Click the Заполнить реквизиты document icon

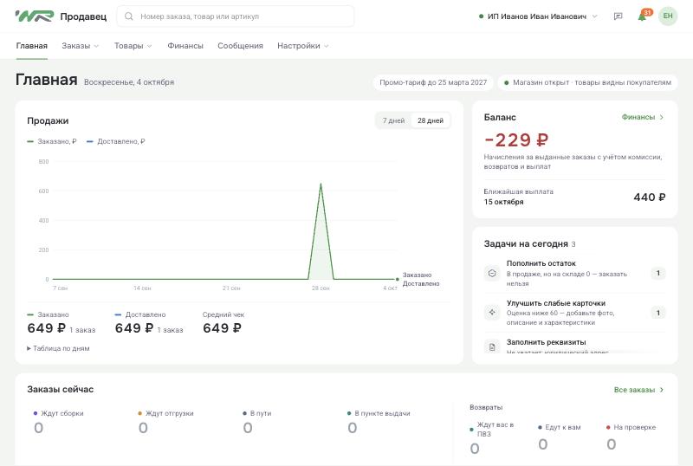492,347
